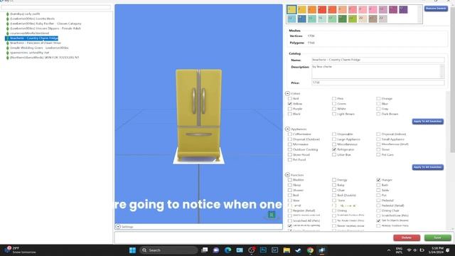Screen dimensions: 455x256
Task: Apply color tags to all swatches
Action: point(427,122)
